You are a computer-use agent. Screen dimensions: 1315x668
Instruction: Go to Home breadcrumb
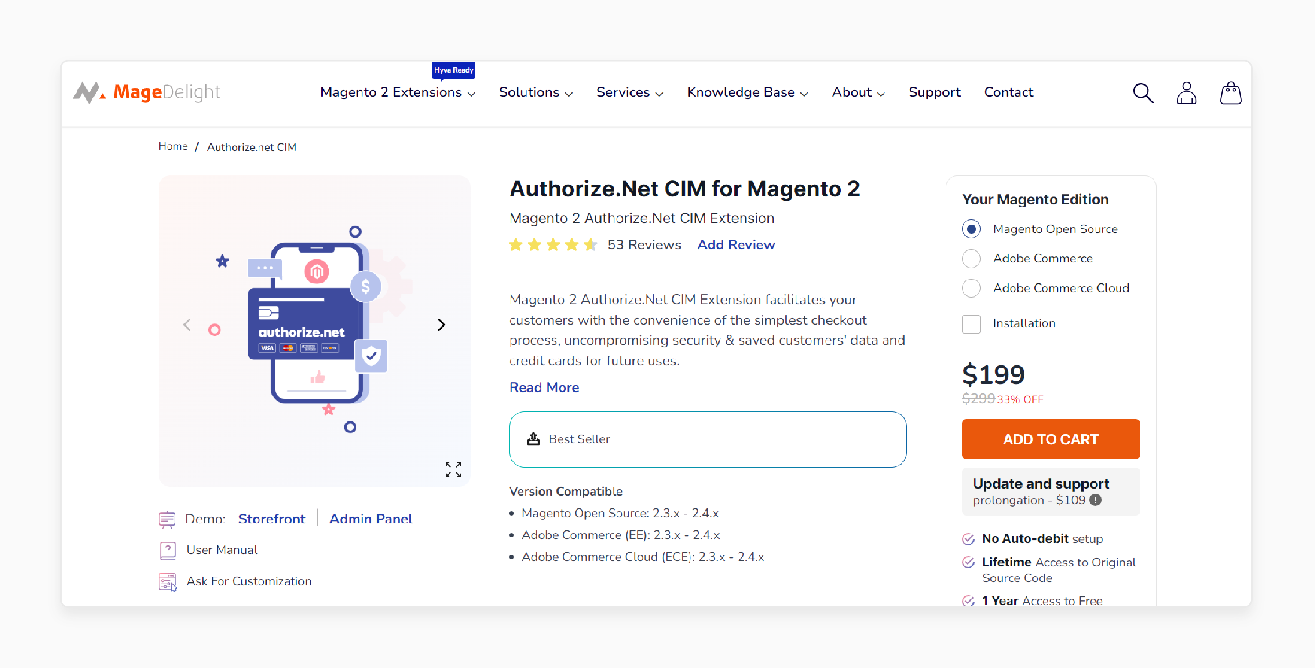(173, 146)
